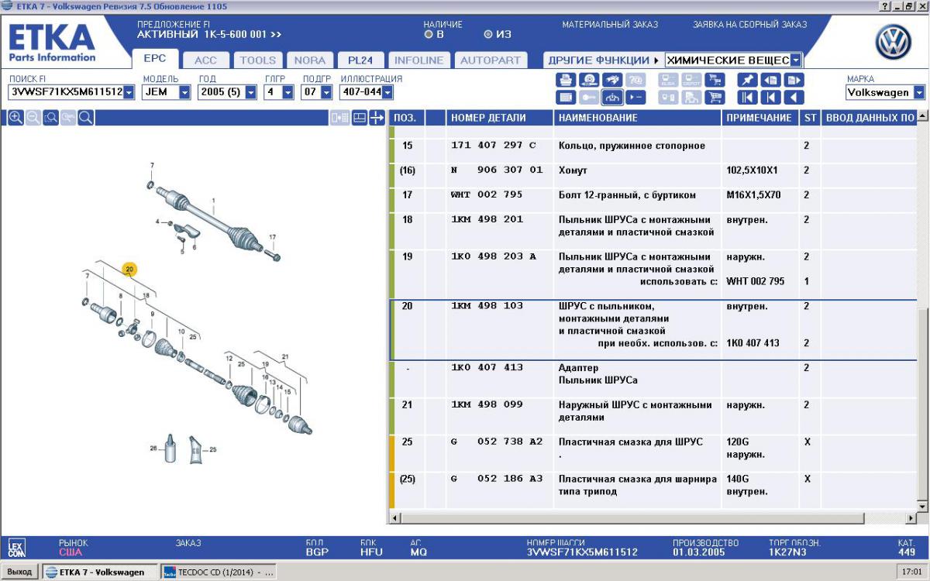This screenshot has height=581, width=930.
Task: Click the zoom region magnifier icon
Action: tap(50, 118)
